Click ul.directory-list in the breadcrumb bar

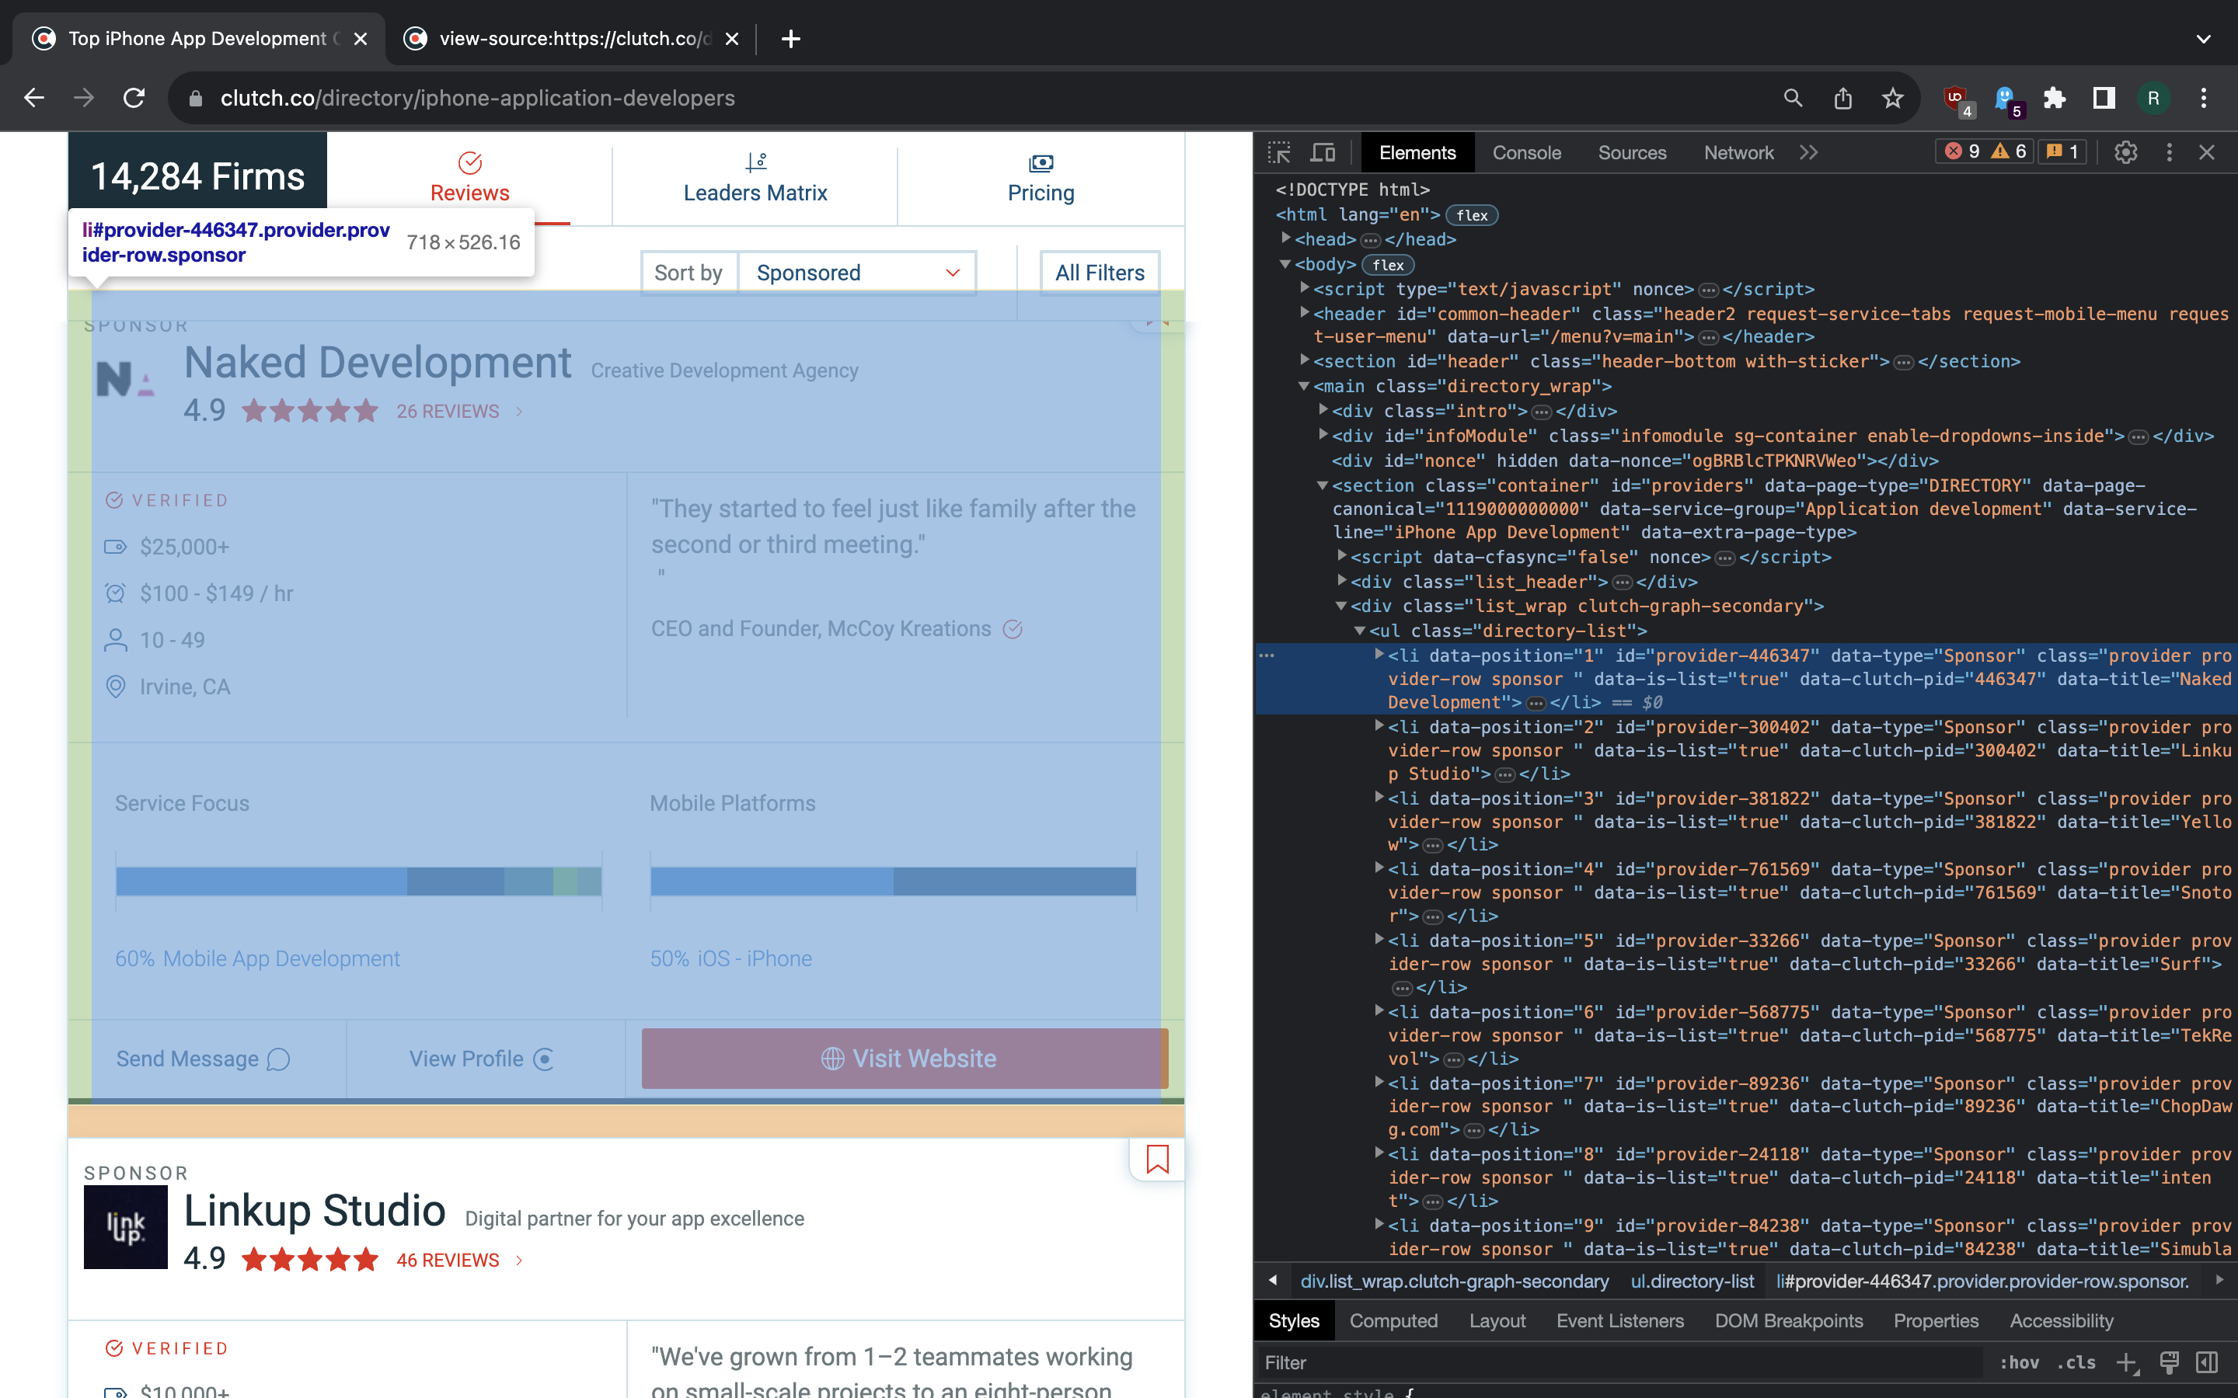tap(1692, 1281)
